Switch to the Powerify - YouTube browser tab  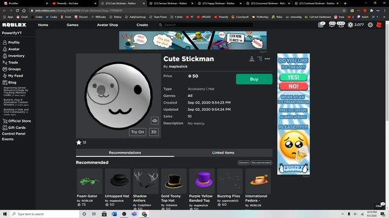(x=74, y=4)
